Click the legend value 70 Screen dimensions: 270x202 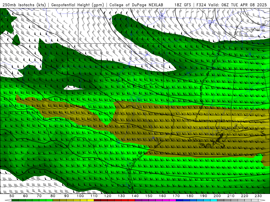click(39, 196)
